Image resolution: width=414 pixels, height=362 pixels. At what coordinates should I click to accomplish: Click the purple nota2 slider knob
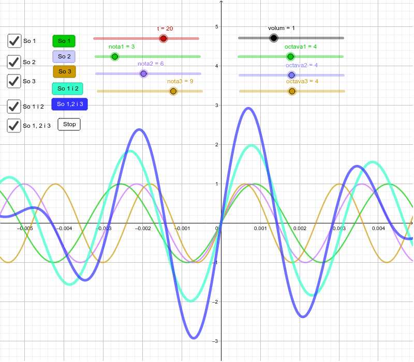tap(143, 73)
